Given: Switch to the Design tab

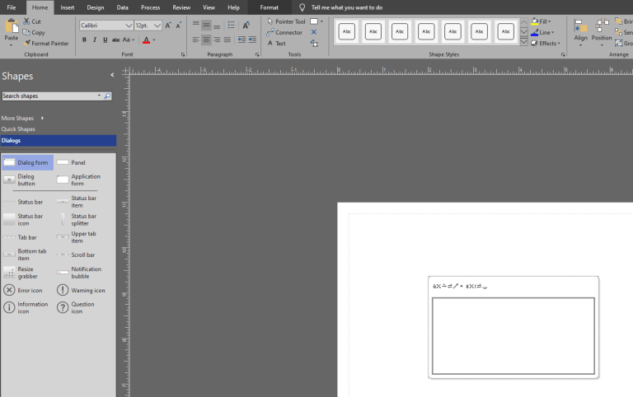Looking at the screenshot, I should (96, 7).
